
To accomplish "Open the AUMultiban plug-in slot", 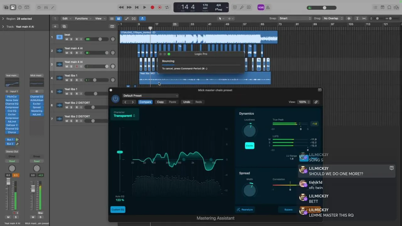I will (x=37, y=100).
